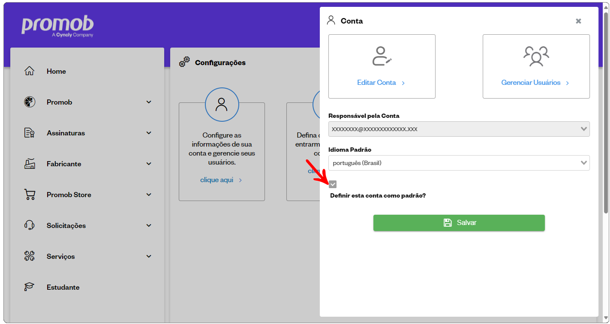Click the Salvar button
Screen dimensions: 610x324
pyautogui.click(x=459, y=223)
